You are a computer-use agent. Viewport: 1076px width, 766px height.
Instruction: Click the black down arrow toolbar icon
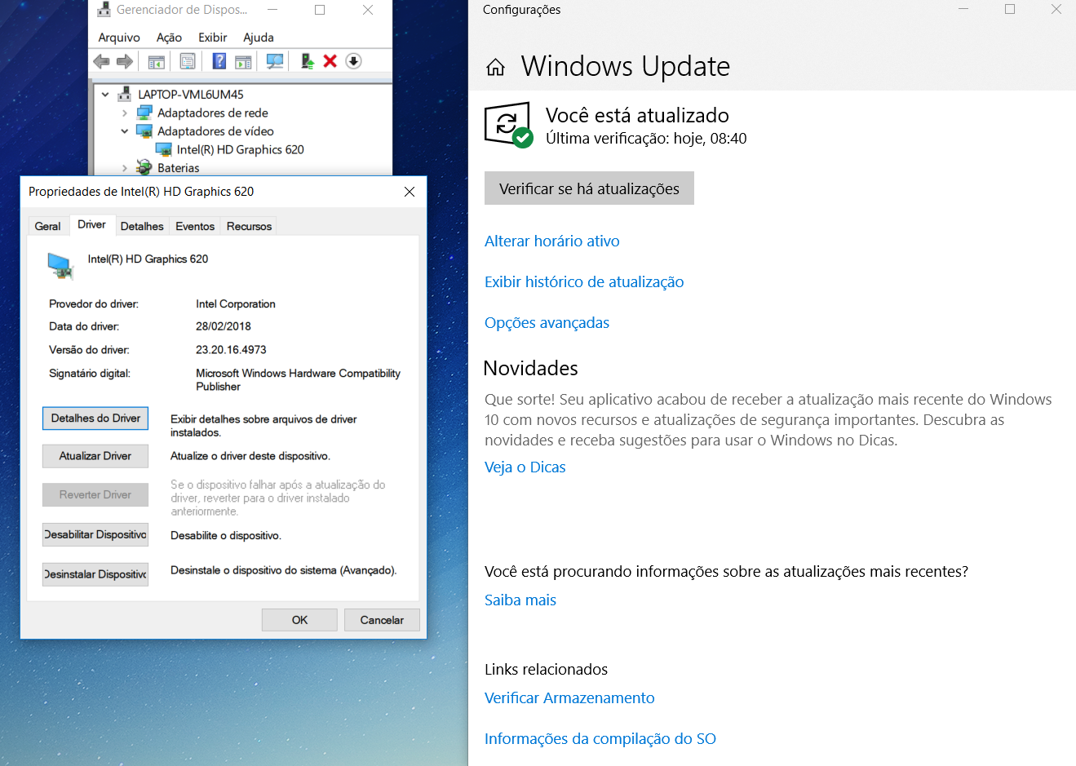point(353,61)
